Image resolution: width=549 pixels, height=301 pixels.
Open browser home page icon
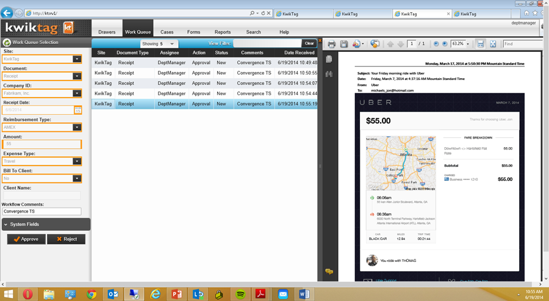(x=526, y=13)
